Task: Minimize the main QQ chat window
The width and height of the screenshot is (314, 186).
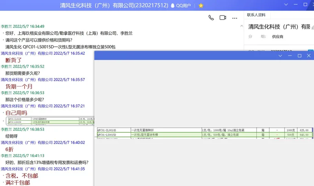Action: coord(296,4)
